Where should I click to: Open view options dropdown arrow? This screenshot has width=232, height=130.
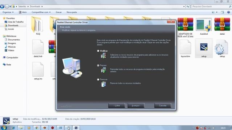(217, 12)
